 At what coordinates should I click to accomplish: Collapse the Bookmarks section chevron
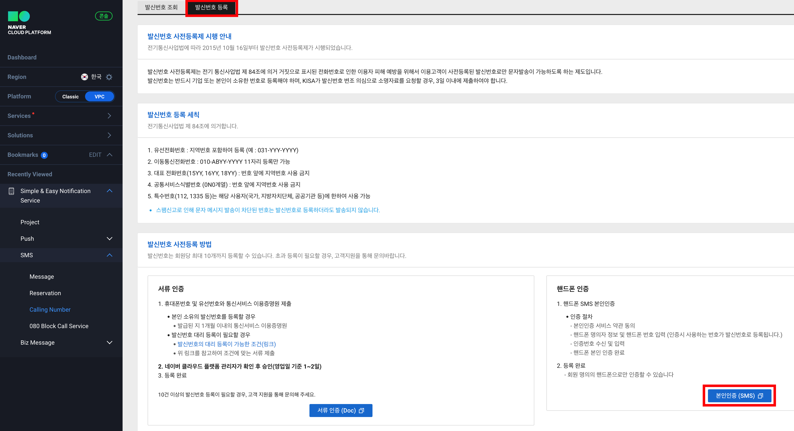(x=109, y=155)
